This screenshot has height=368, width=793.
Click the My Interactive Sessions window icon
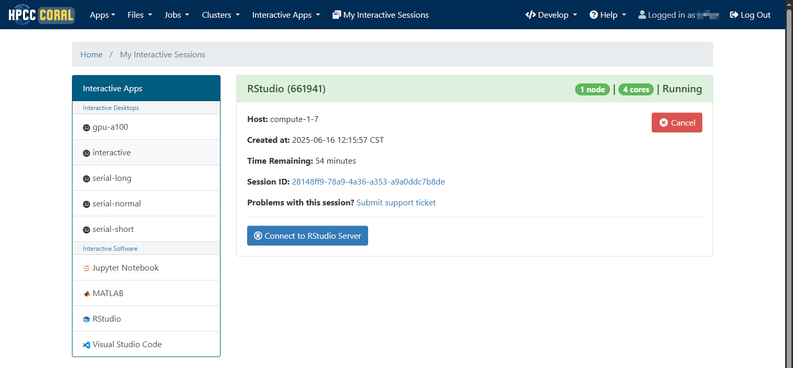[x=337, y=15]
